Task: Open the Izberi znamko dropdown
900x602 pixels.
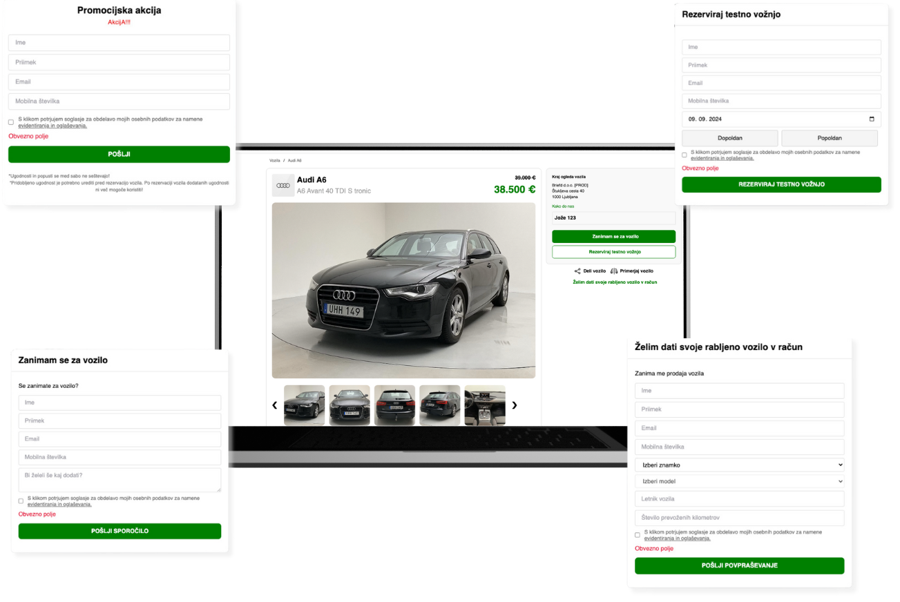Action: click(x=739, y=465)
